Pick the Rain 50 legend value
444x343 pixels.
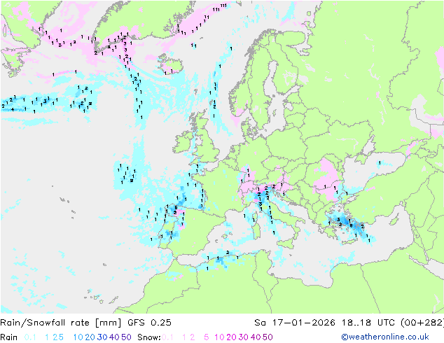tap(126, 337)
